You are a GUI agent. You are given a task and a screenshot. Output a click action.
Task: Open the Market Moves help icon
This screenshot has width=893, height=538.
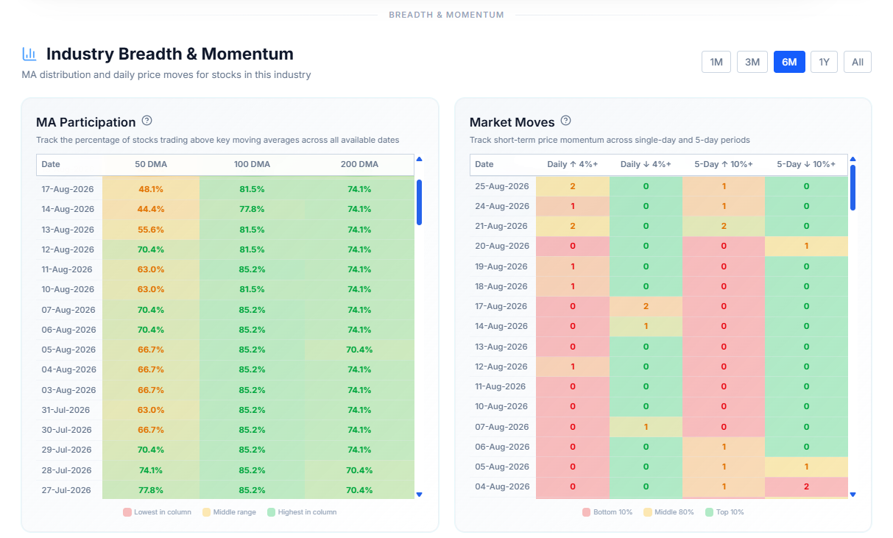pos(565,121)
